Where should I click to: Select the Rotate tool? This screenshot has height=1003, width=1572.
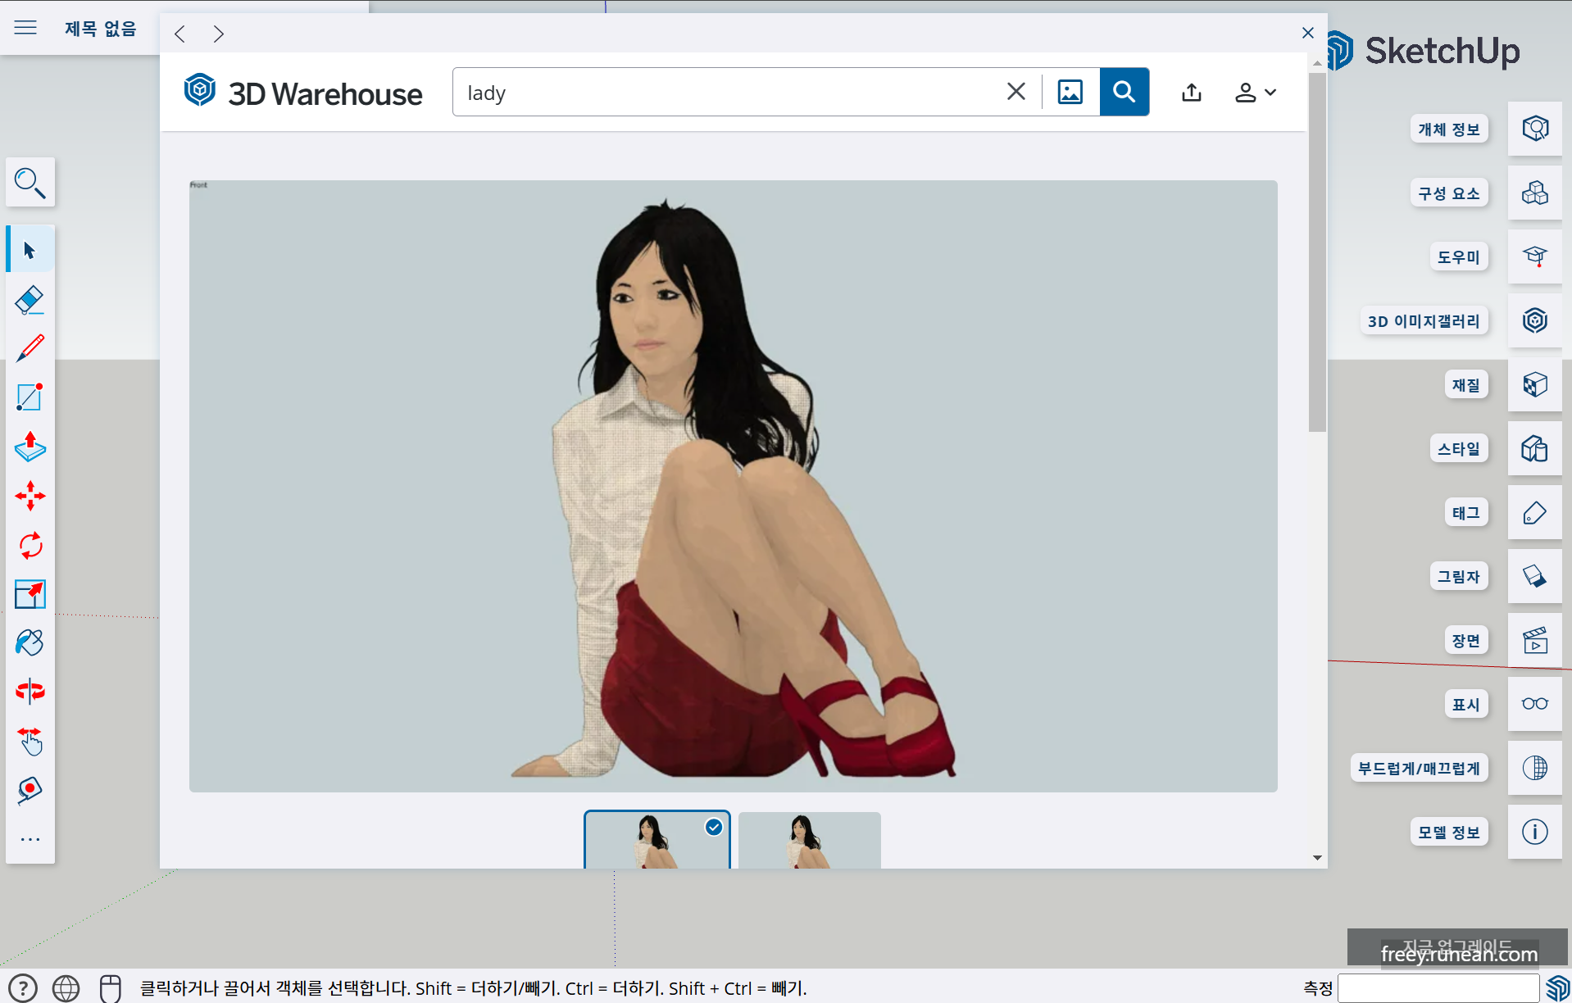click(30, 545)
